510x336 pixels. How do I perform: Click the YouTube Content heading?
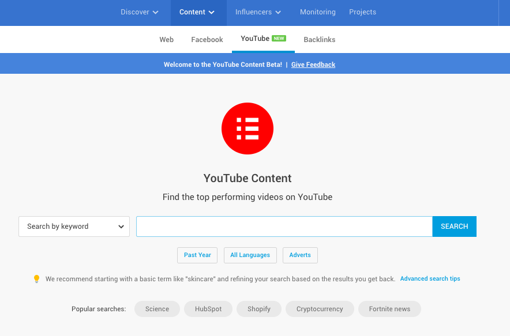(247, 178)
